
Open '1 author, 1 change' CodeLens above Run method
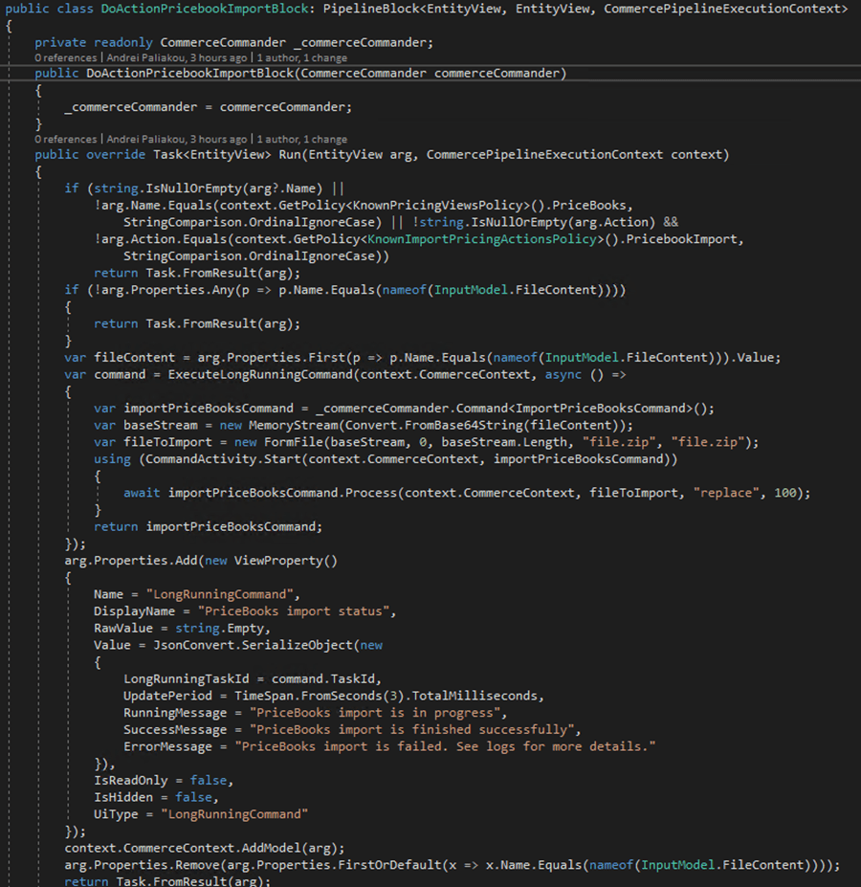pos(302,139)
